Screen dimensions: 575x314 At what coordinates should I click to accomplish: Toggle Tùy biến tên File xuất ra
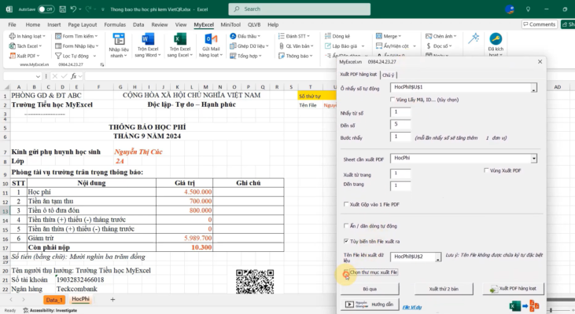[x=346, y=241]
